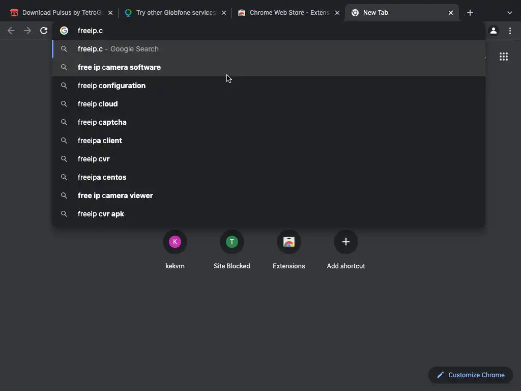This screenshot has width=521, height=391.
Task: Click favicon of the Globfone tab
Action: click(x=128, y=13)
